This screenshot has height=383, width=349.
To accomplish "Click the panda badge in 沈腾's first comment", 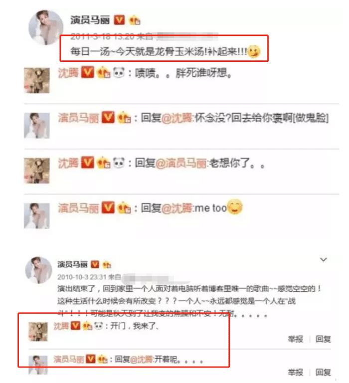I will [x=119, y=72].
